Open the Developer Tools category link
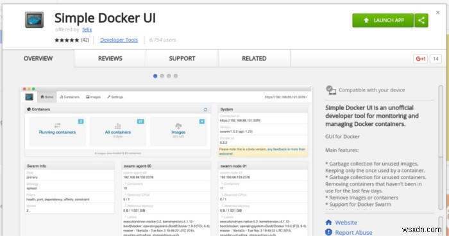Viewport: 449px width, 236px height. (x=119, y=40)
